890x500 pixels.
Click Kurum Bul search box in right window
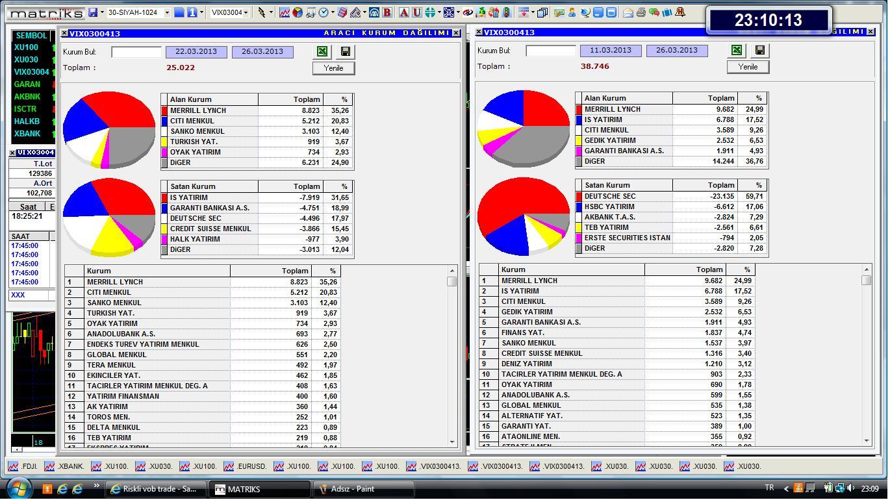pyautogui.click(x=551, y=51)
